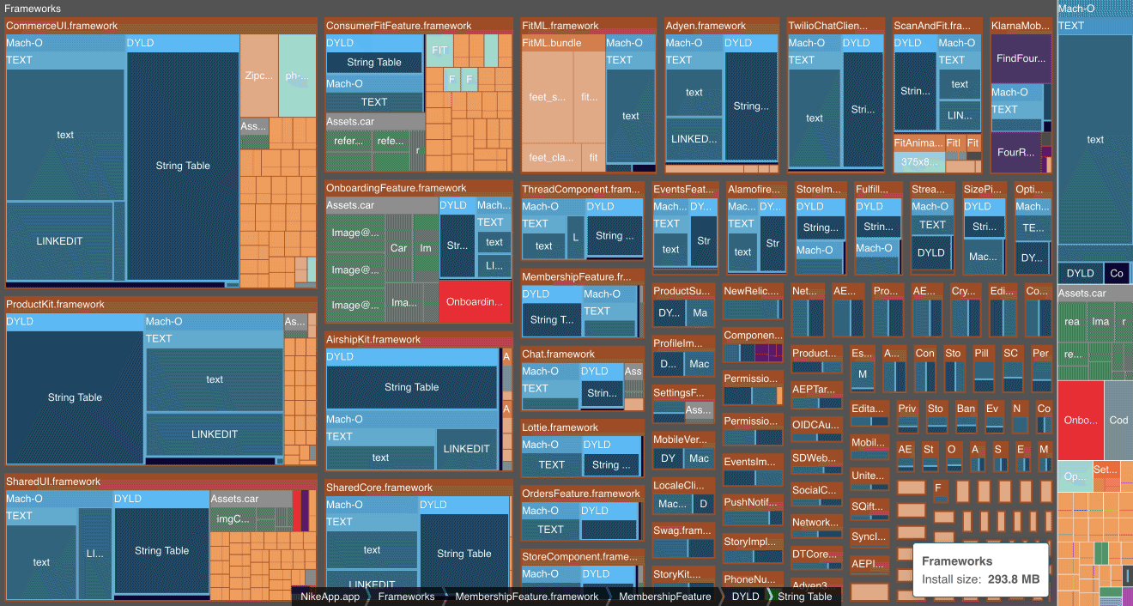
Task: Open the ProductKit.framework header
Action: [x=56, y=304]
